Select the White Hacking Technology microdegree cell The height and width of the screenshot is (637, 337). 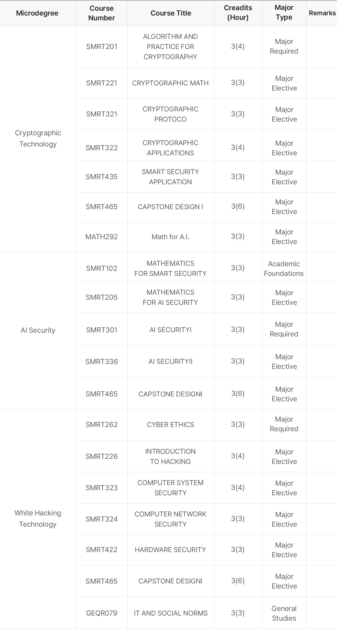click(x=38, y=519)
